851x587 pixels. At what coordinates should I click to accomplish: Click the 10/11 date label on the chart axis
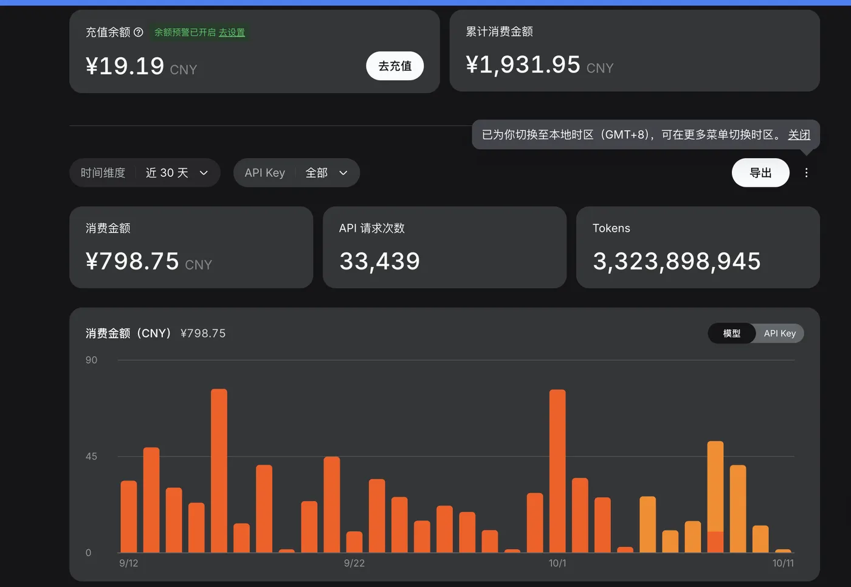coord(783,563)
